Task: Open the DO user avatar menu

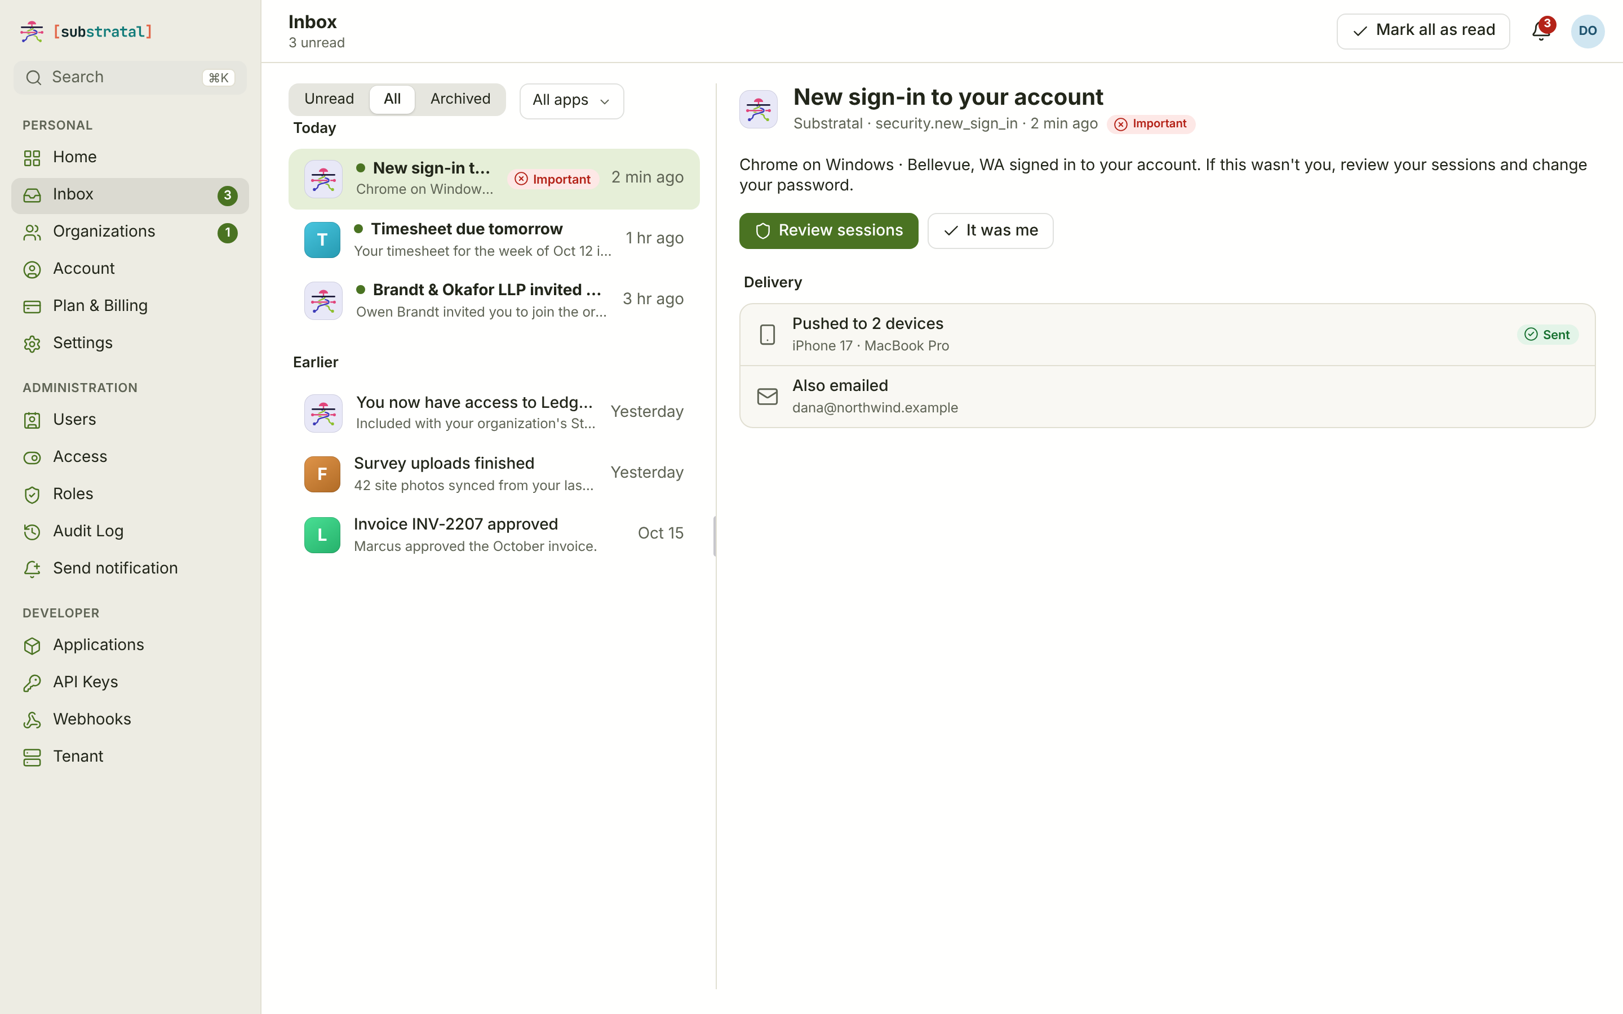Action: [x=1587, y=31]
